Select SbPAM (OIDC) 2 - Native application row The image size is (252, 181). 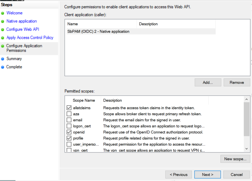[98, 32]
